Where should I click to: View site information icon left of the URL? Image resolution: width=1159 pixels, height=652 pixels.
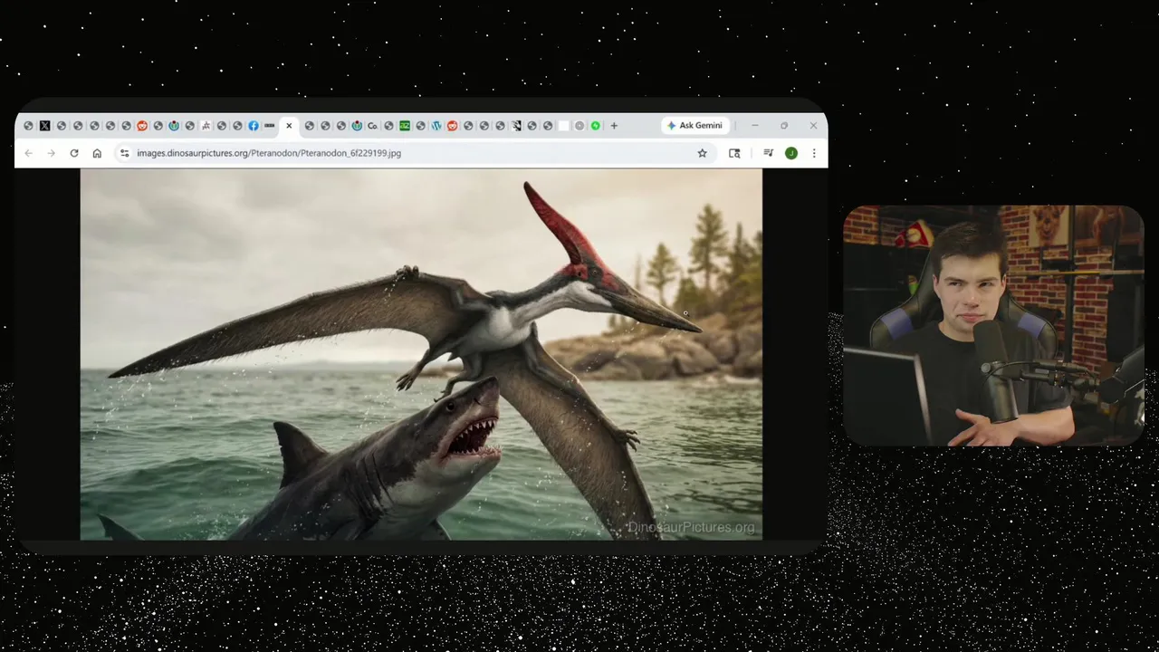click(124, 153)
